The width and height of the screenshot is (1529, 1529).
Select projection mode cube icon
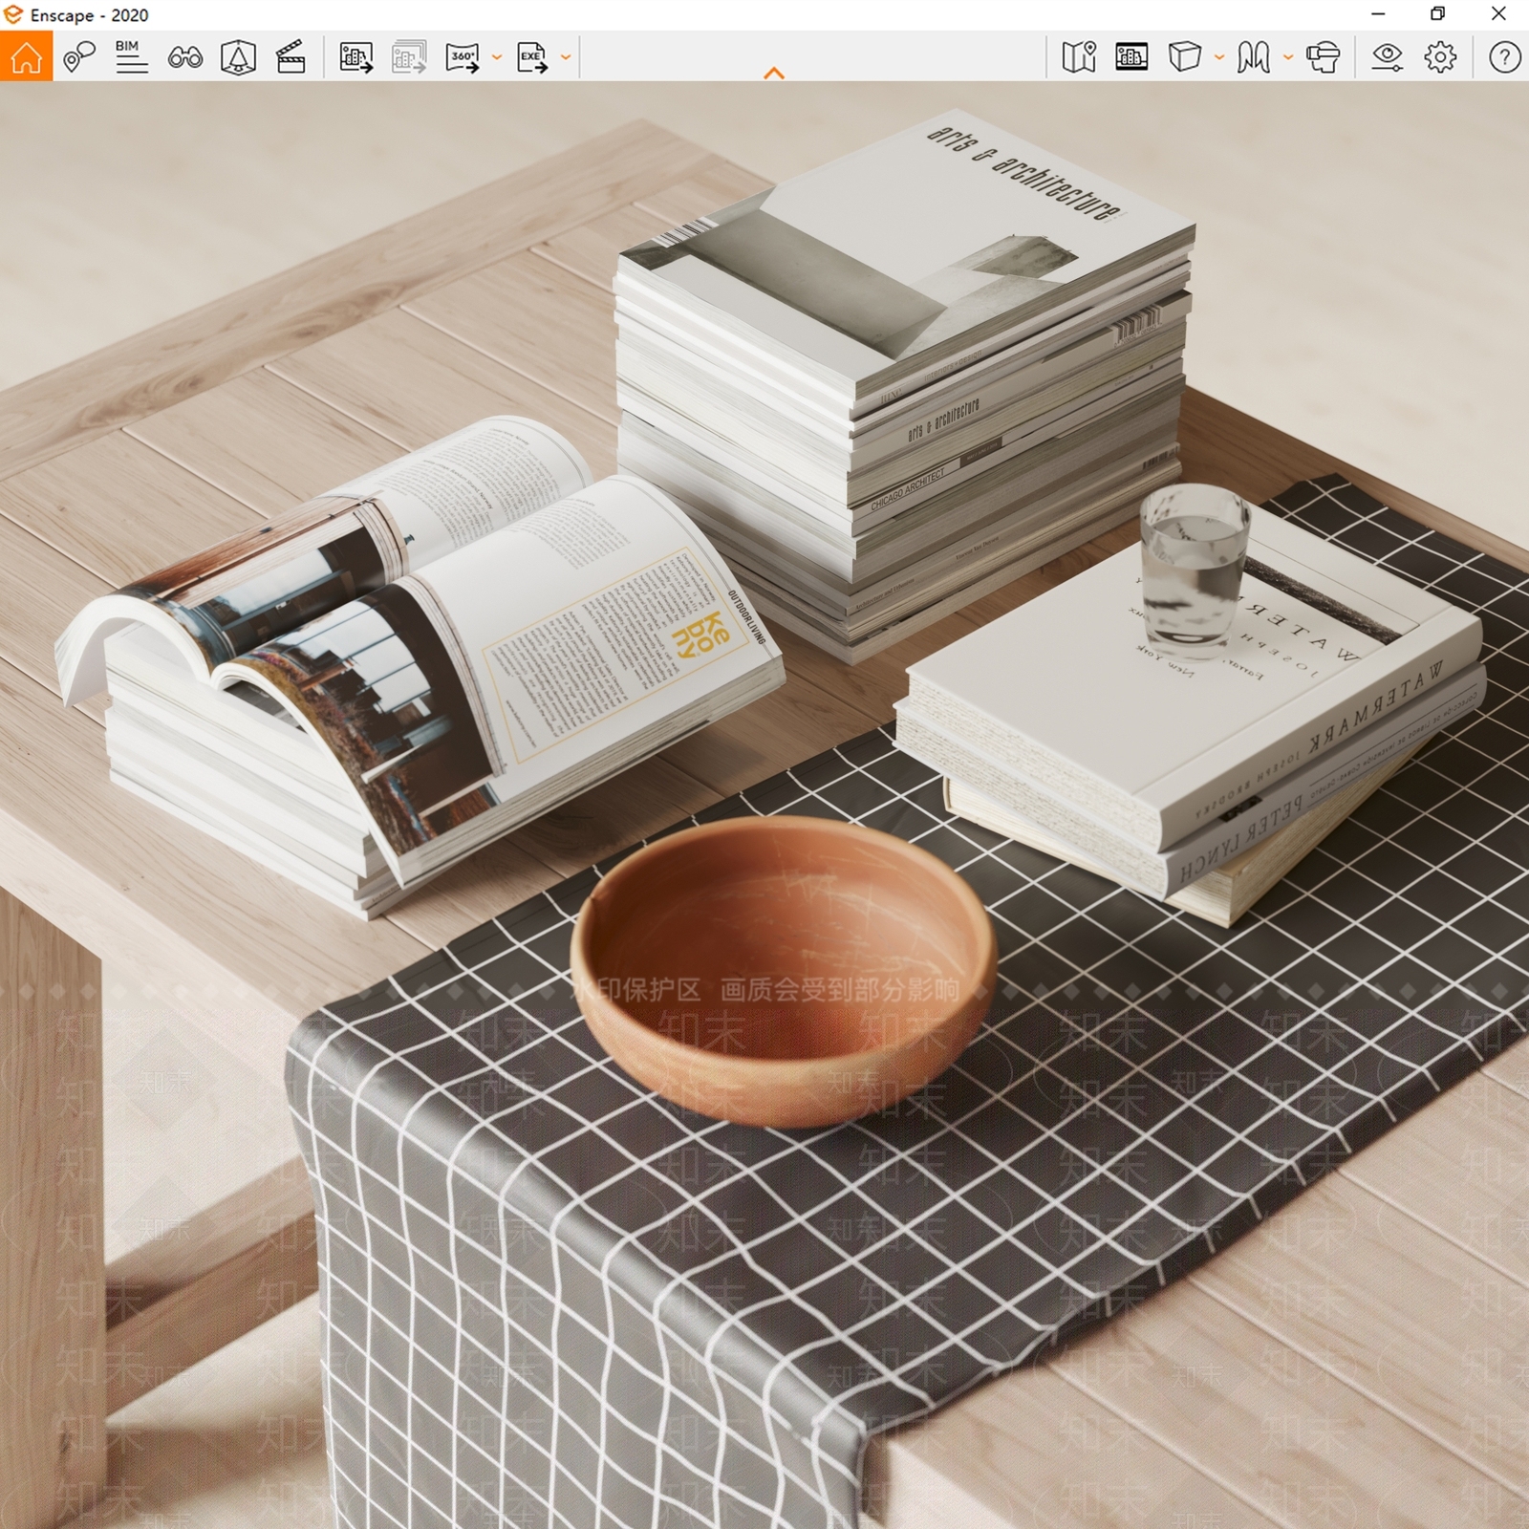1184,57
